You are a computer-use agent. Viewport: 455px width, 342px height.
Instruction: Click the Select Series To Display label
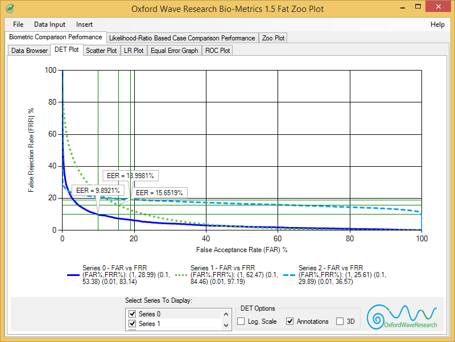coord(159,300)
